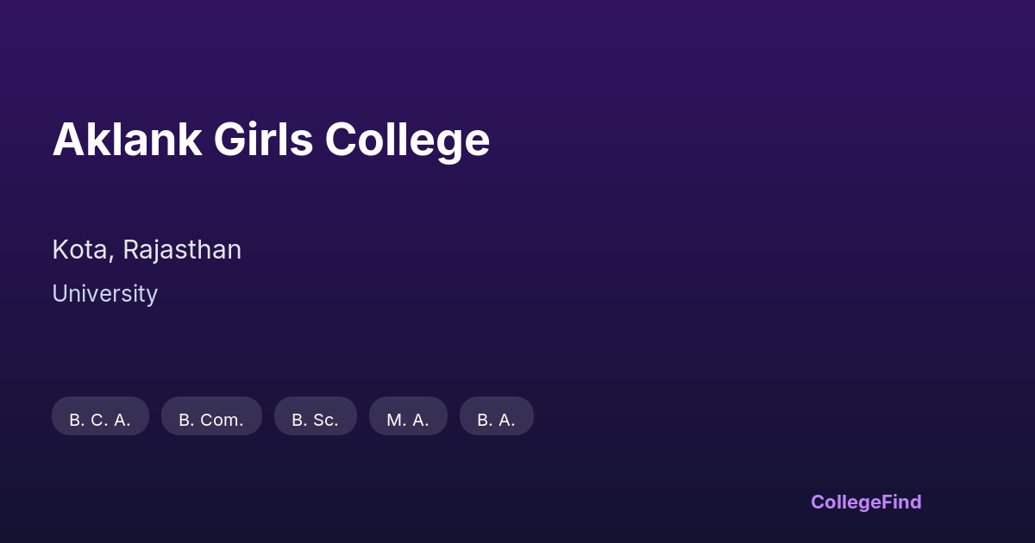Choose the B. Sc. course pill
This screenshot has height=543, width=1035.
[x=315, y=417]
